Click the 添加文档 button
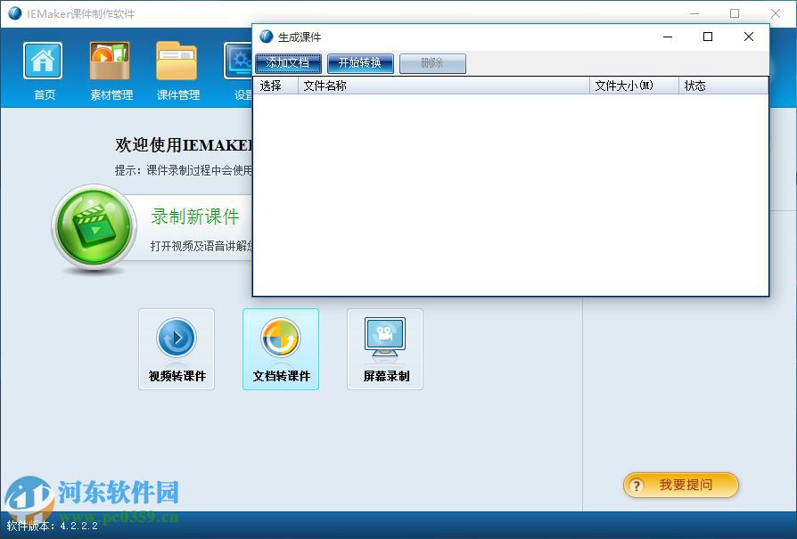797x539 pixels. 288,63
